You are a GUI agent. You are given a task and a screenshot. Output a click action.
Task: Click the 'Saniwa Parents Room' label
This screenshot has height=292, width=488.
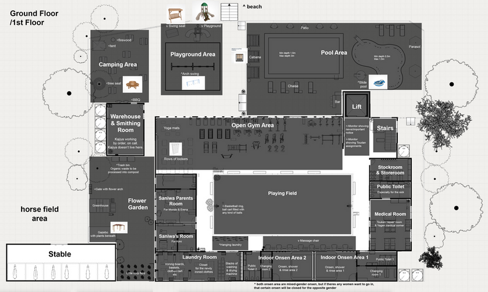tap(176, 201)
